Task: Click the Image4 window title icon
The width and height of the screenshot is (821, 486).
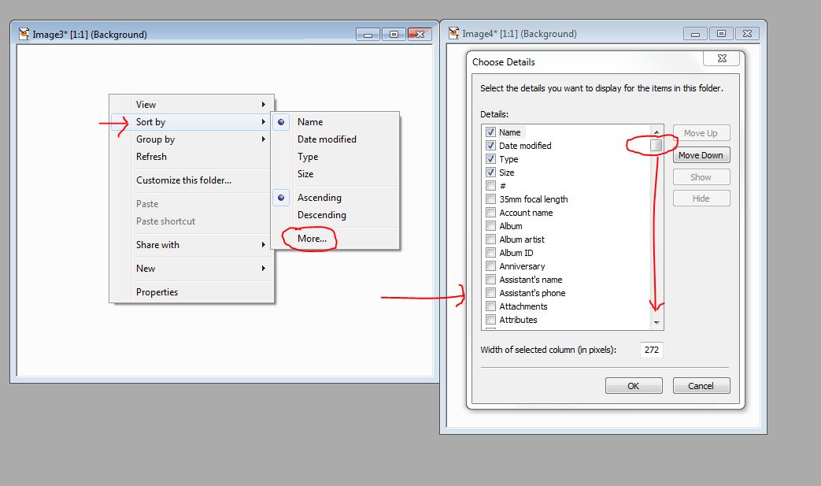Action: [x=454, y=33]
